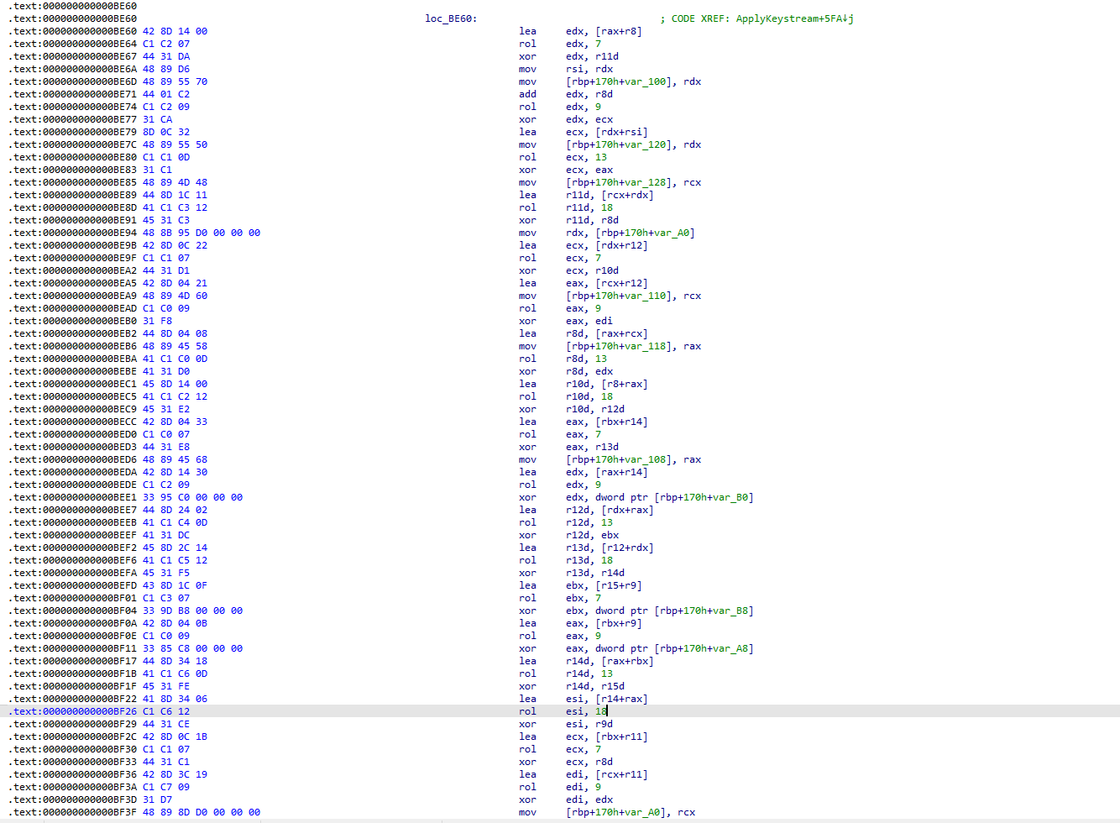Select the address .text:000000000000BE94
Image resolution: width=1120 pixels, height=823 pixels.
73,233
